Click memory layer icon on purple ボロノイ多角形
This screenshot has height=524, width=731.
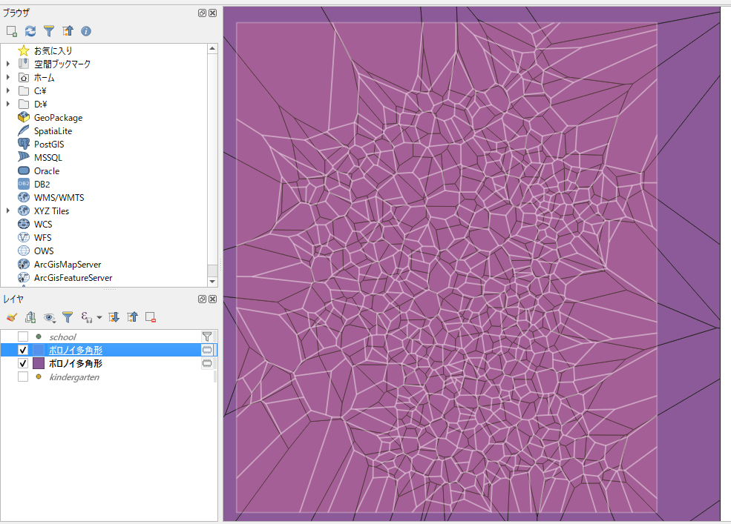[207, 363]
